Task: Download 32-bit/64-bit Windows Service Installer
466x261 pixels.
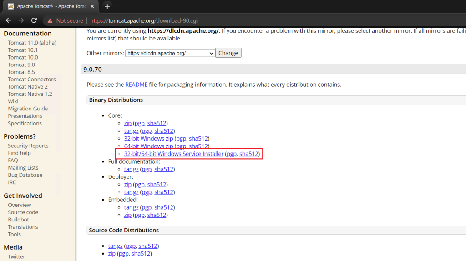Action: coord(173,154)
